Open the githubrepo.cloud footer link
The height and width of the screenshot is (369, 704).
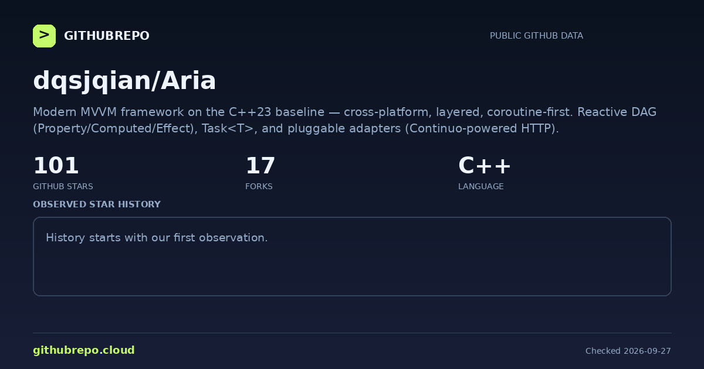pos(84,350)
